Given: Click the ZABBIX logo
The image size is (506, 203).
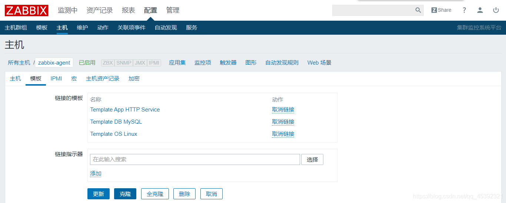Looking at the screenshot, I should pyautogui.click(x=27, y=10).
